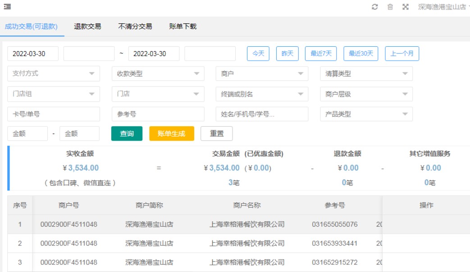Click the 卡号/单号 input field
The height and width of the screenshot is (272, 470).
pos(54,114)
